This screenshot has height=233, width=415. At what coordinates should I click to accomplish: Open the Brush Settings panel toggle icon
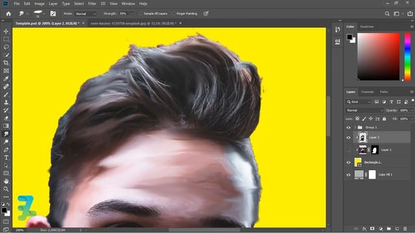pos(53,14)
